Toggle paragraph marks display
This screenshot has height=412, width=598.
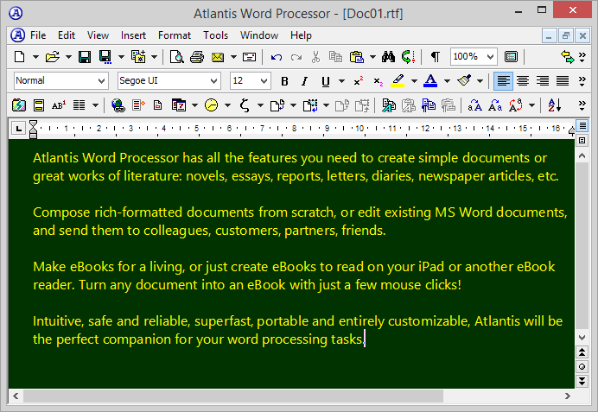(x=435, y=57)
